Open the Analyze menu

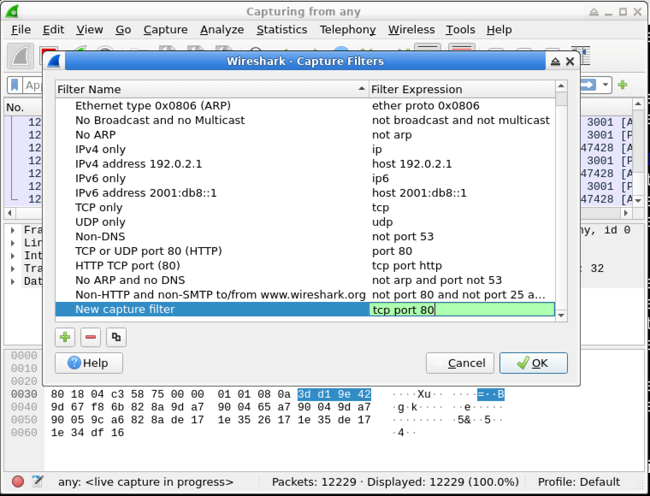pos(222,30)
